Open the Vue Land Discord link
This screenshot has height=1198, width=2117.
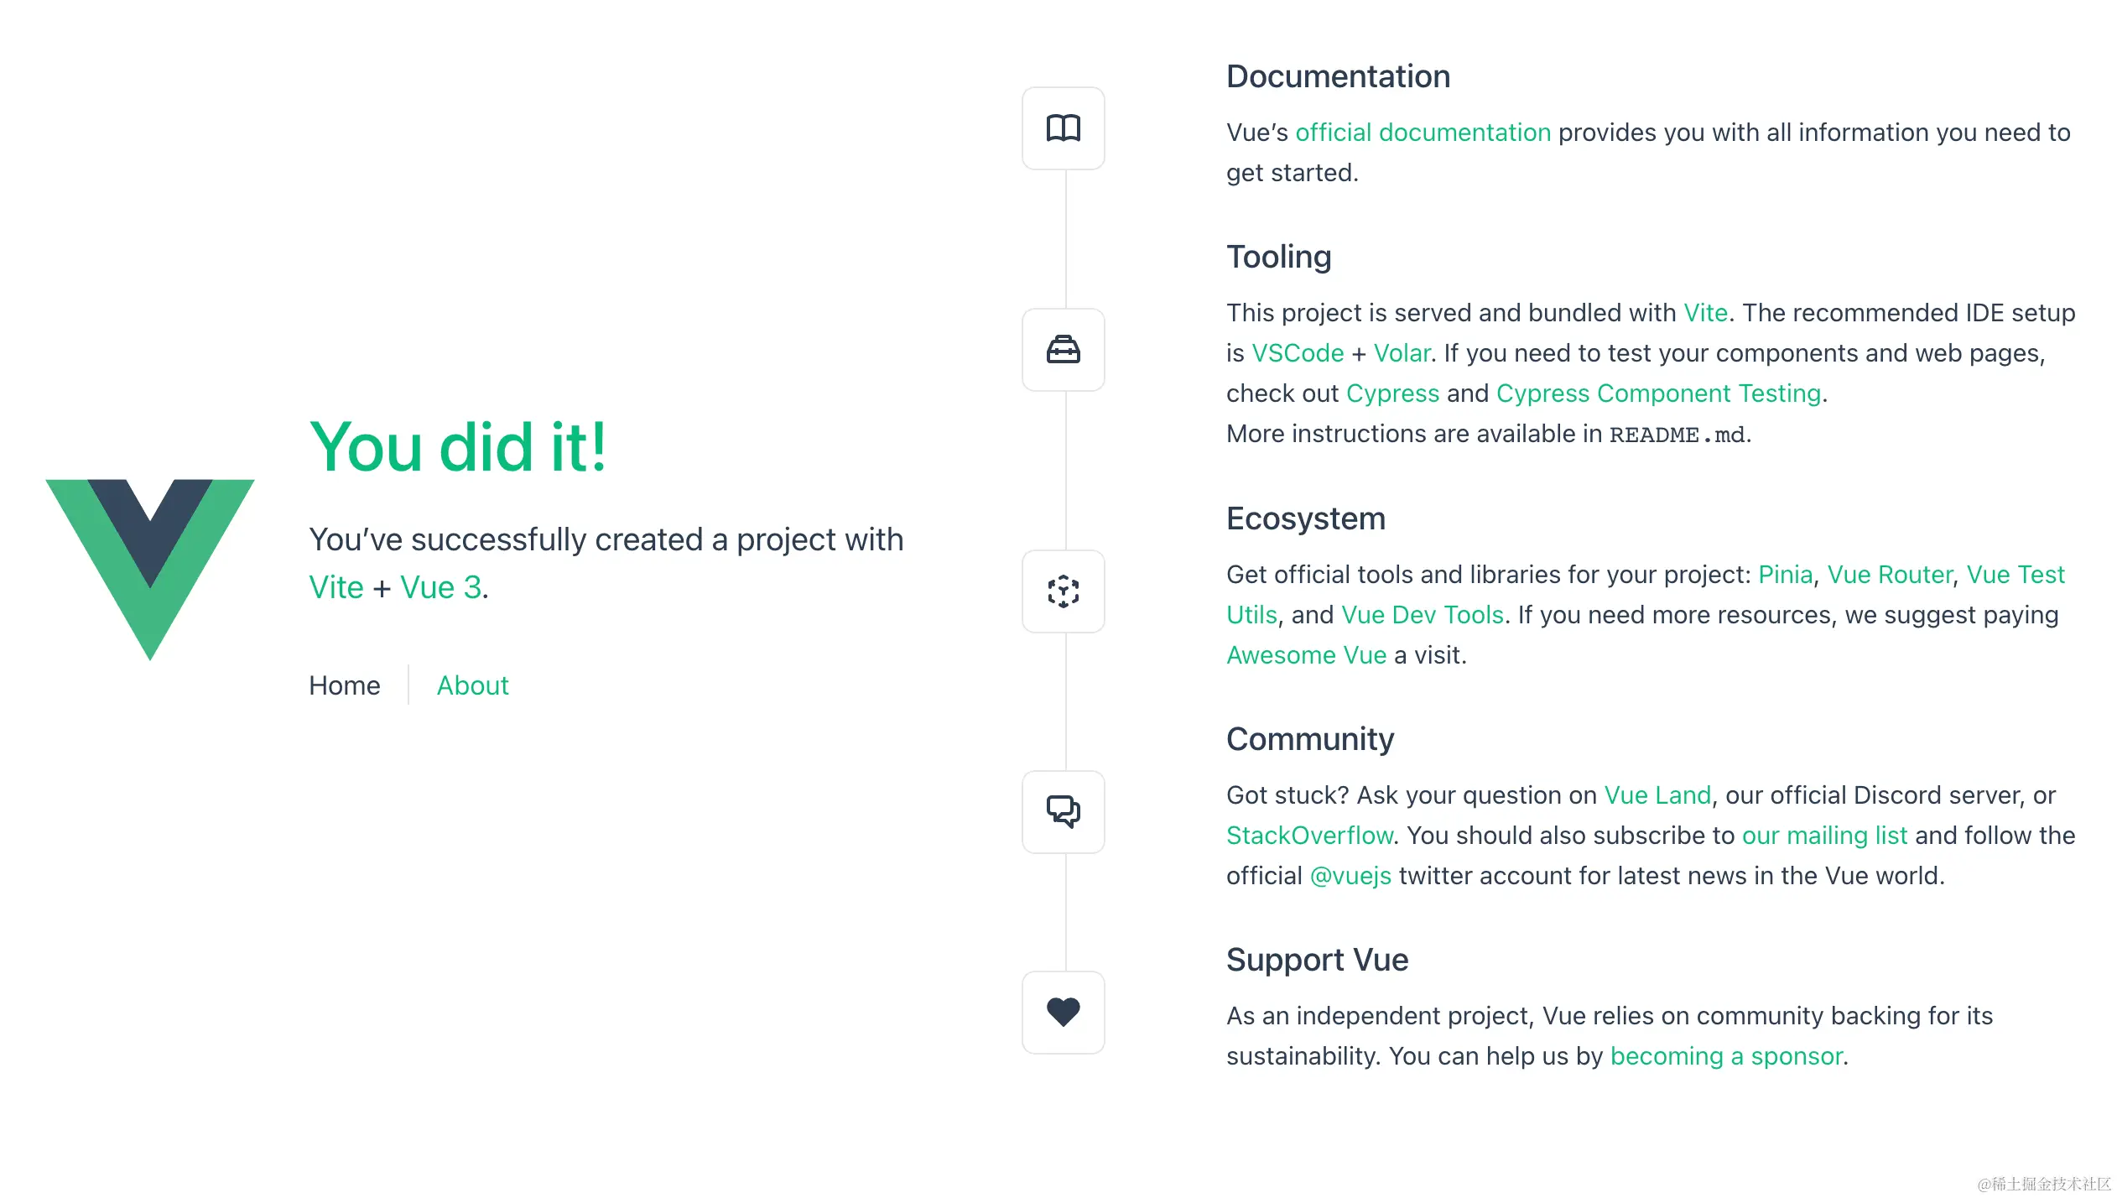[1657, 794]
